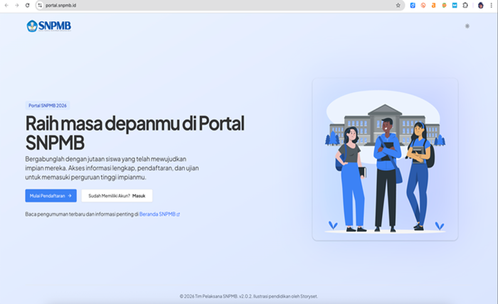Open site info icon in address bar
The height and width of the screenshot is (304, 498).
coord(40,6)
